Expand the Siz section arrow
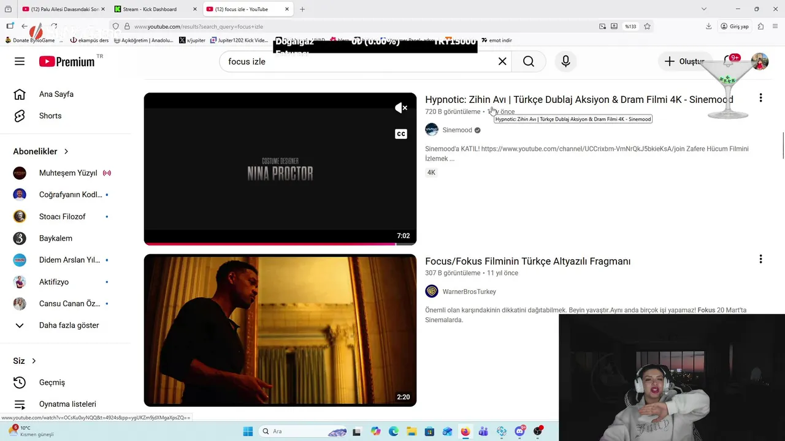Screen dimensions: 785x441 coord(34,361)
